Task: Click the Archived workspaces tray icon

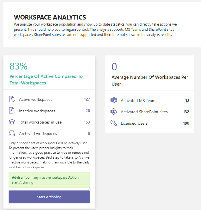Action: click(x=12, y=133)
